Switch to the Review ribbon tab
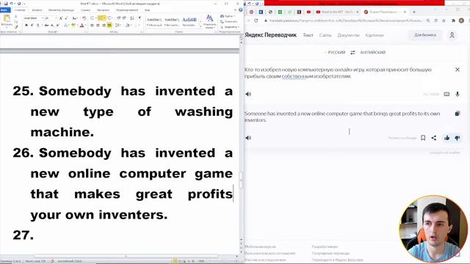 pos(126,10)
